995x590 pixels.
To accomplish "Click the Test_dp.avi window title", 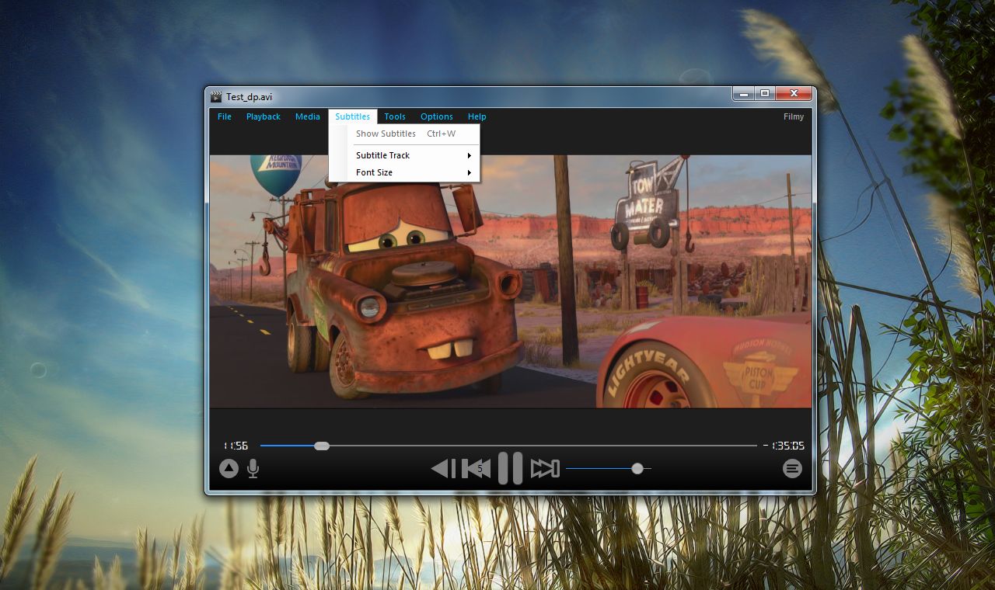I will pos(249,97).
